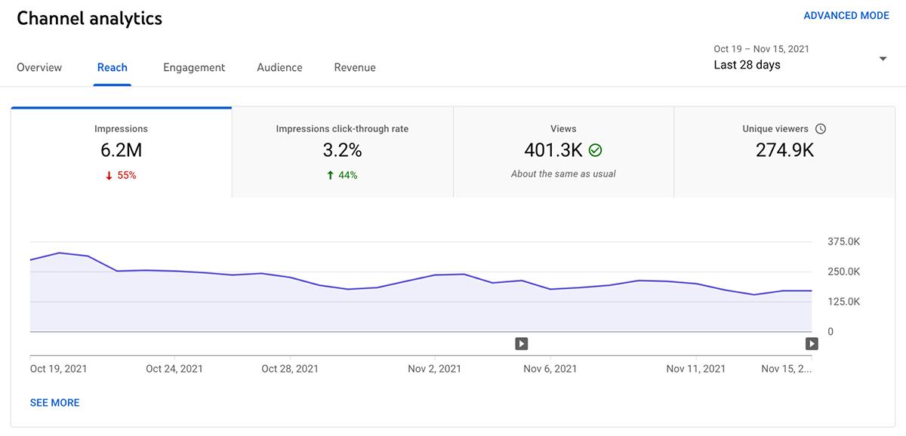The height and width of the screenshot is (436, 906).
Task: Click the green checkmark icon beside Views
Action: (x=593, y=149)
